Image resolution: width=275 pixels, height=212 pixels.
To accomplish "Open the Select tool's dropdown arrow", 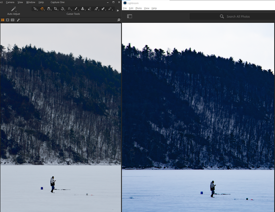I will [x=37, y=10].
